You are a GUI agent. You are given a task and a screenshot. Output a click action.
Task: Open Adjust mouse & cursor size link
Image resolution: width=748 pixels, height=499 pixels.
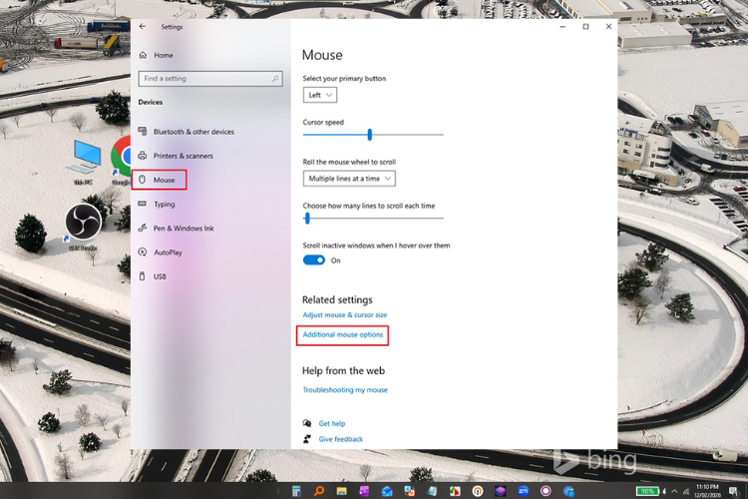[345, 315]
